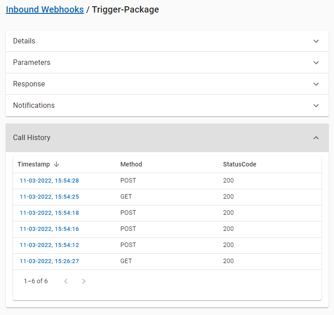Open call at 11-03-2022, 15:26:27
The height and width of the screenshot is (315, 334).
(49, 261)
